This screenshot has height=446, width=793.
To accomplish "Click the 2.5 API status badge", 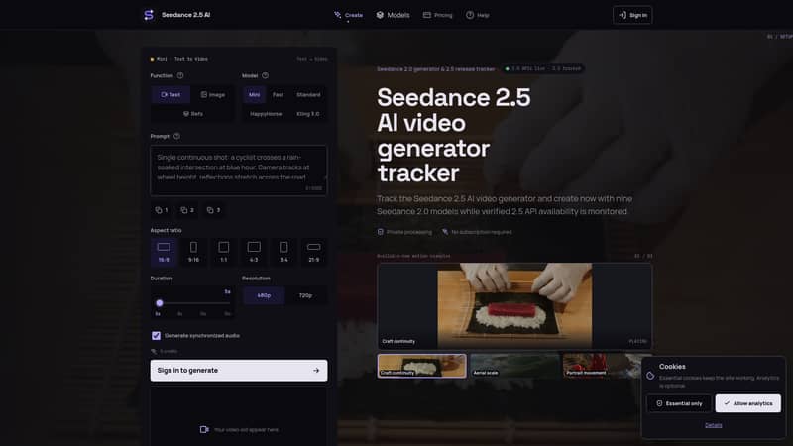I will [543, 68].
